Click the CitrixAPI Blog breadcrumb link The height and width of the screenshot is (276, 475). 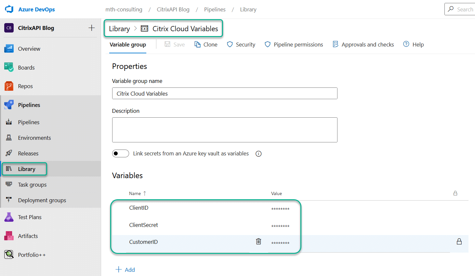pos(173,9)
